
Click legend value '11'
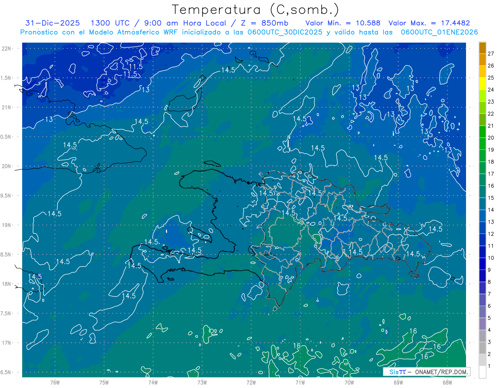(491, 246)
